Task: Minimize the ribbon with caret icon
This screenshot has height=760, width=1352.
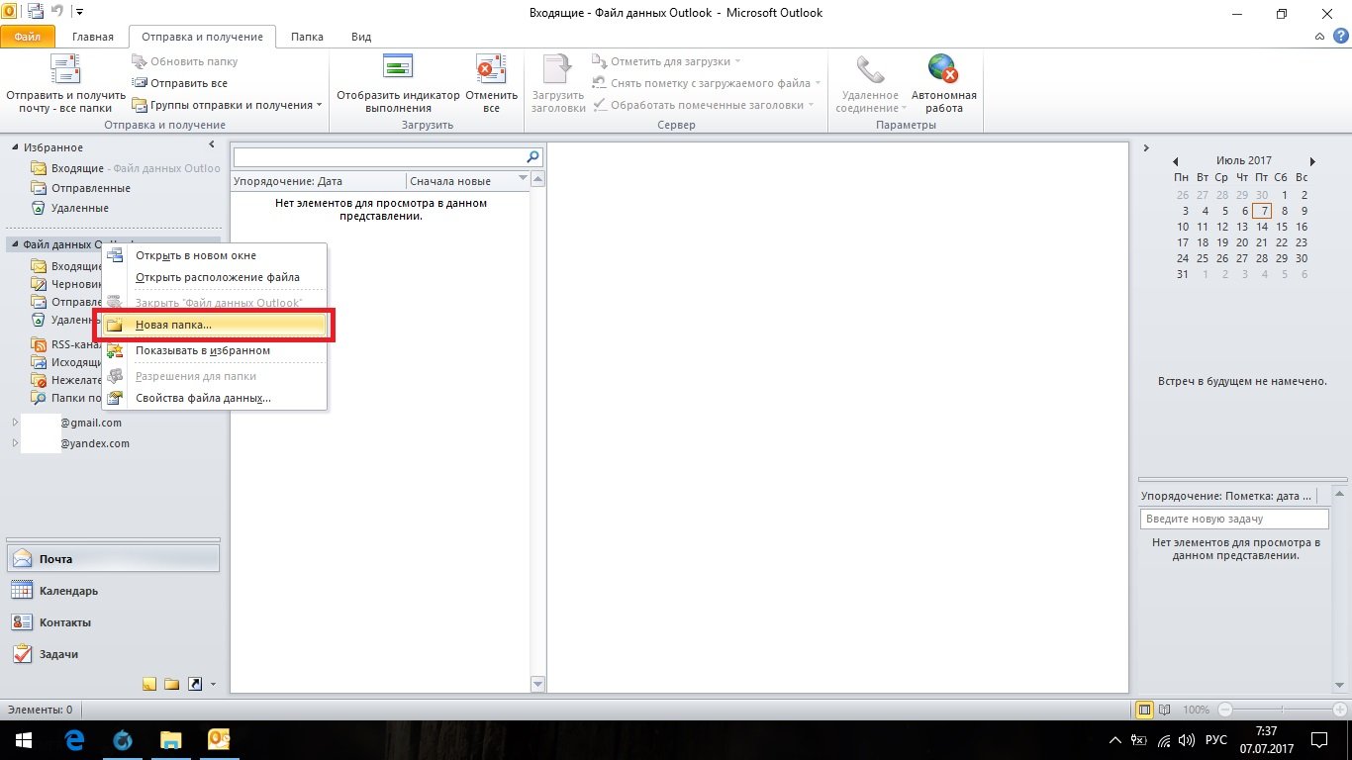Action: tap(1320, 37)
